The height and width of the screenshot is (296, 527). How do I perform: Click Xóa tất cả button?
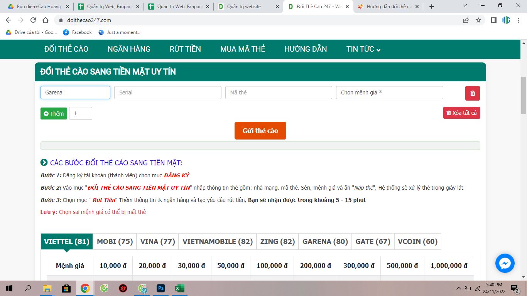point(462,113)
